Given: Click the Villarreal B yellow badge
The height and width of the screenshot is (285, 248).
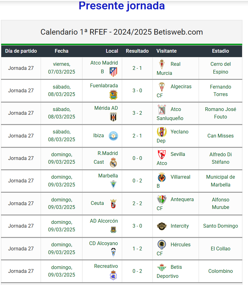Looking at the screenshot, I should pyautogui.click(x=161, y=177).
